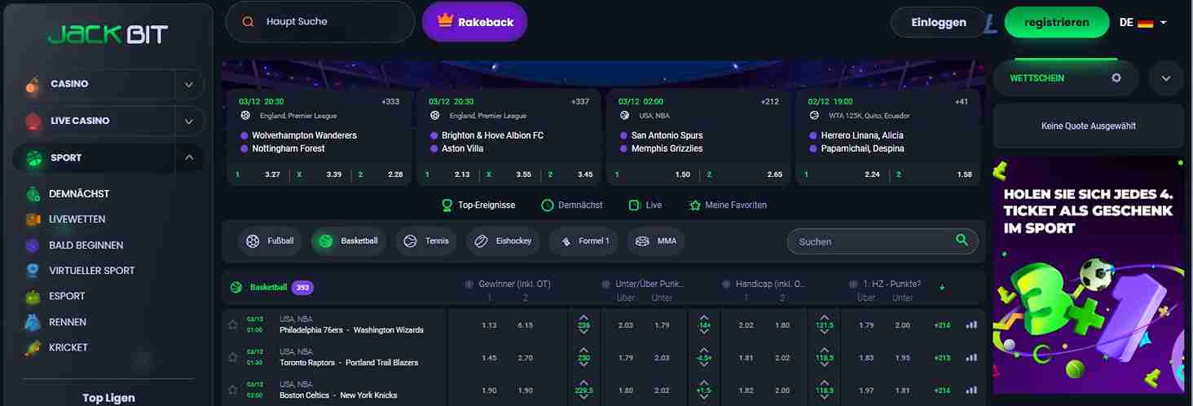Select the Formel 1 sport filter
The width and height of the screenshot is (1193, 406).
(x=584, y=241)
